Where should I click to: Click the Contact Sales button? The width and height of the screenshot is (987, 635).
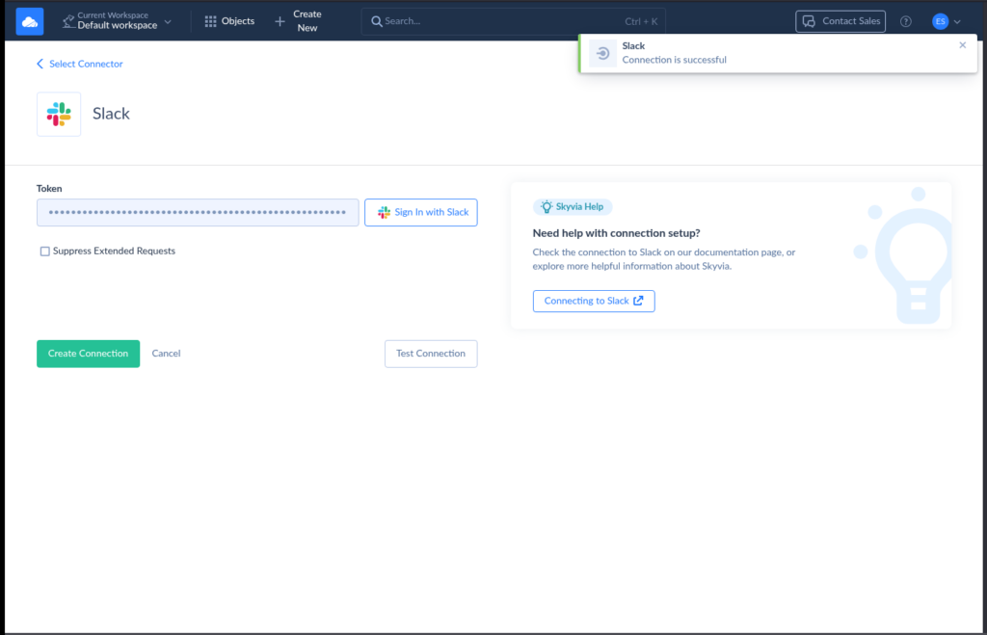click(840, 21)
